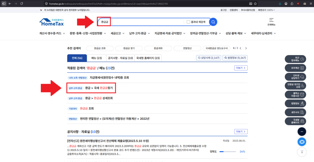Bookmark page with star icon
The image size is (314, 162).
(255, 4)
